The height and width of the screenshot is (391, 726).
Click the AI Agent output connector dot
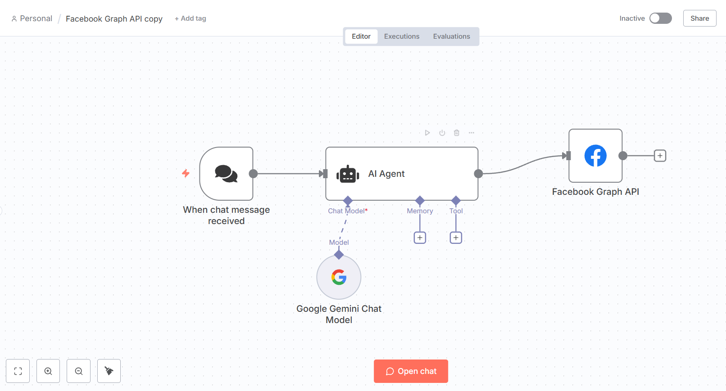click(478, 174)
